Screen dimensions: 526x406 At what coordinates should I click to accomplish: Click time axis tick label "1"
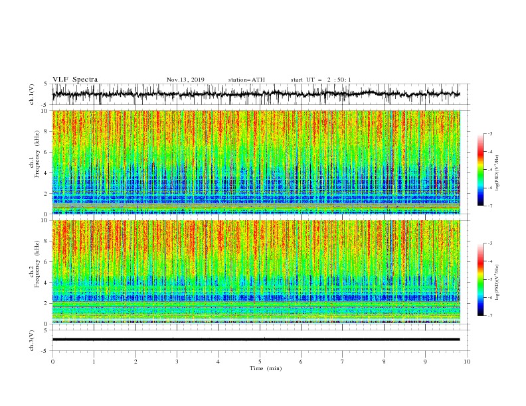[94, 362]
